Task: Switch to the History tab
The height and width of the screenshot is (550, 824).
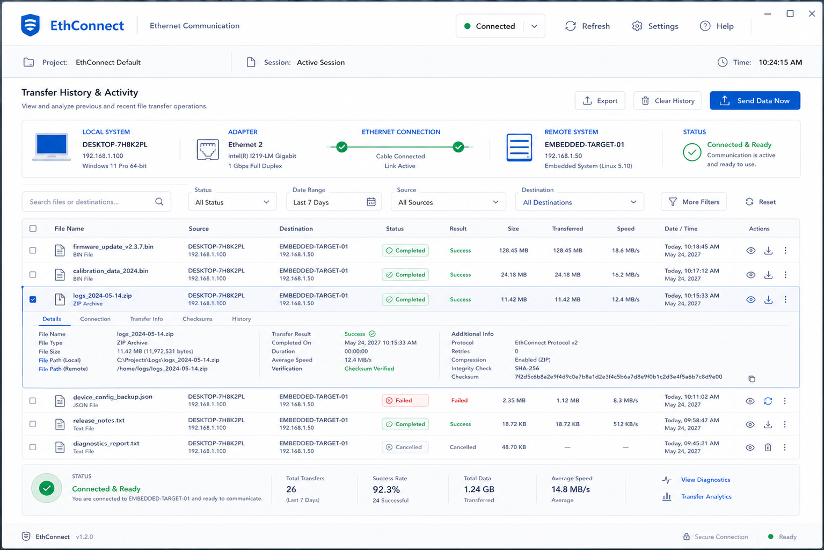Action: click(242, 319)
